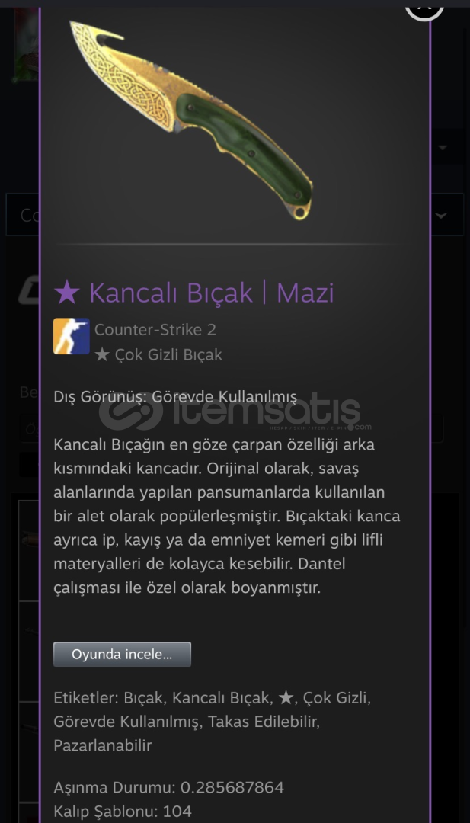Select second inventory item thumbnail behind popup
The image size is (470, 823).
[x=29, y=651]
